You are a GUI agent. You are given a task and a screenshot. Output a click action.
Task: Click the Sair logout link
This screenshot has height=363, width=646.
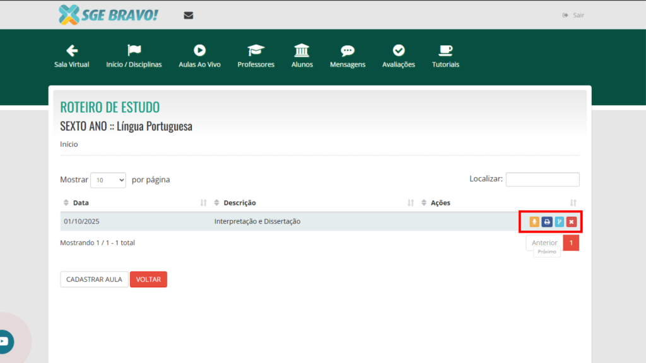[x=573, y=15]
